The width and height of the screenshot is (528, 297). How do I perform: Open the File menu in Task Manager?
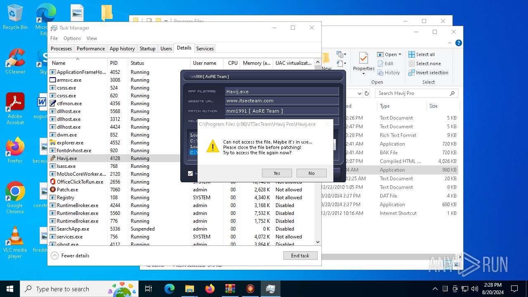coord(54,38)
